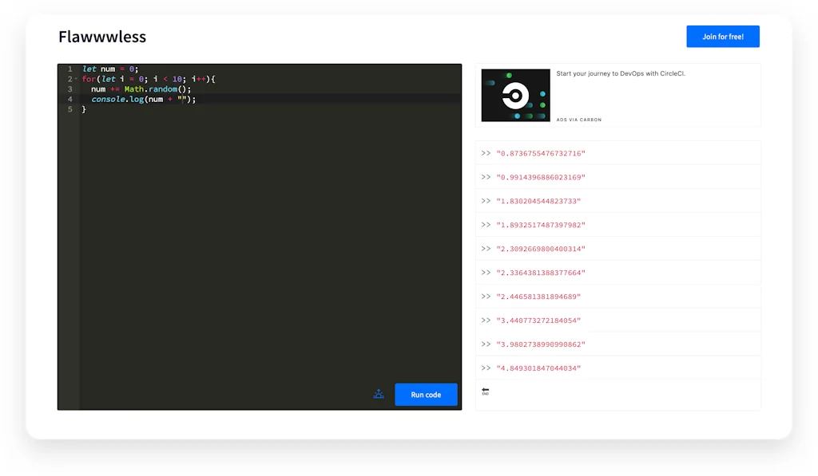Select output "4.849301847044034"

pyautogui.click(x=538, y=368)
